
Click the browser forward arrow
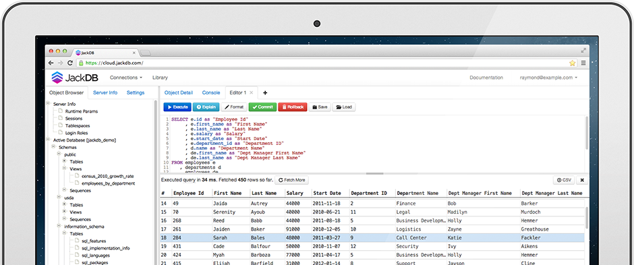[x=60, y=63]
